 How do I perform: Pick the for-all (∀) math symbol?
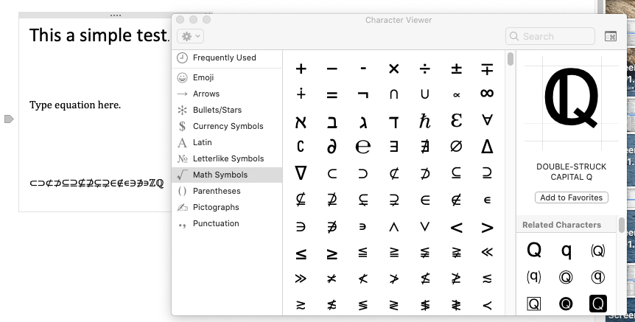pos(487,120)
